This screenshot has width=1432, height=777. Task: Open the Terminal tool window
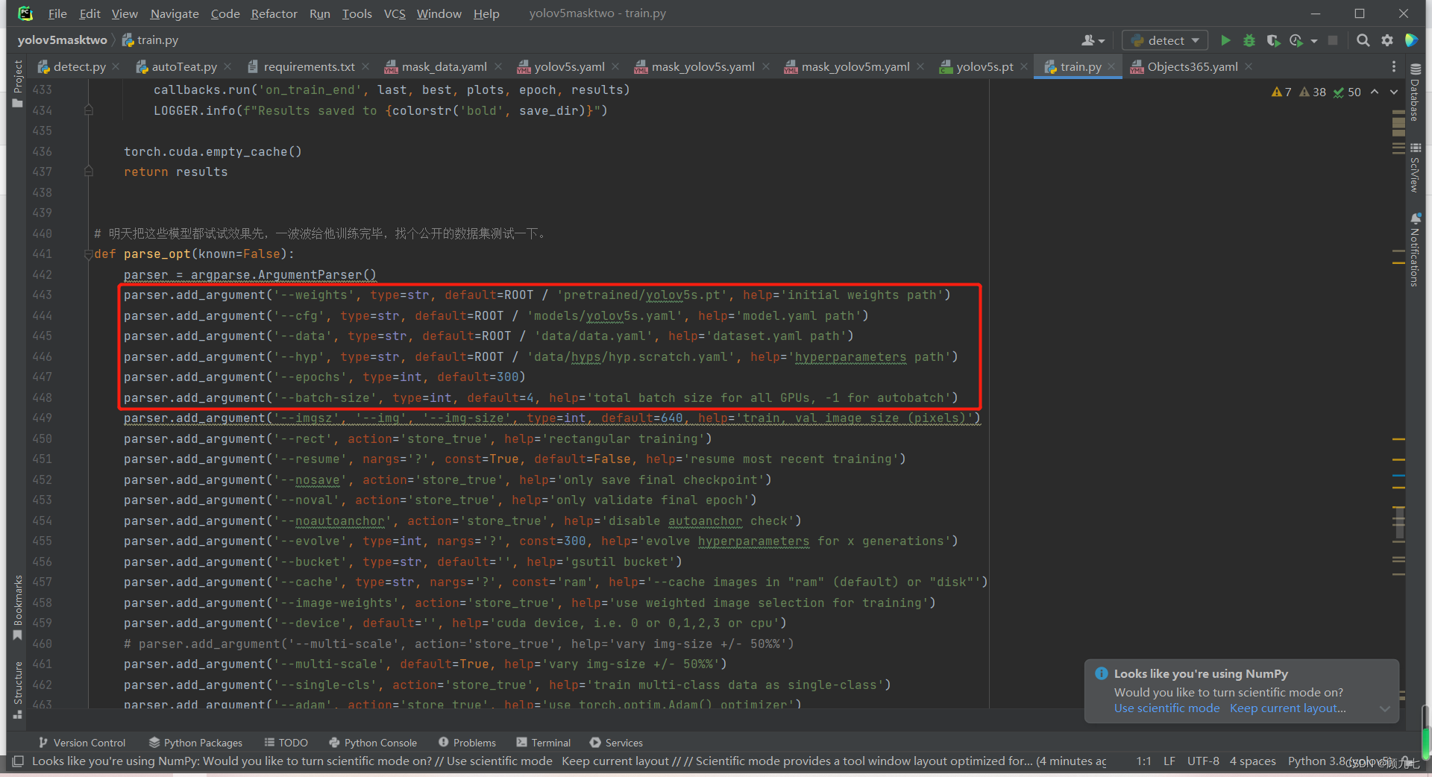pos(543,743)
